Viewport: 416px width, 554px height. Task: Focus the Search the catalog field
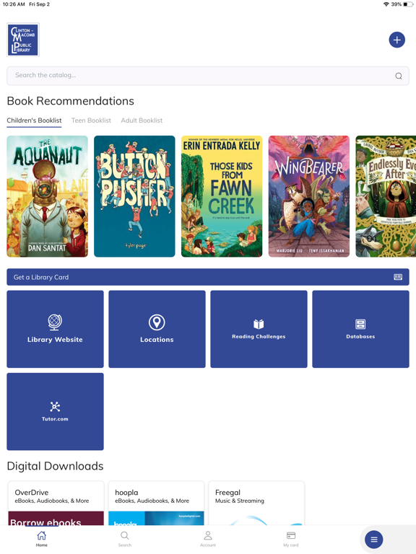point(208,76)
